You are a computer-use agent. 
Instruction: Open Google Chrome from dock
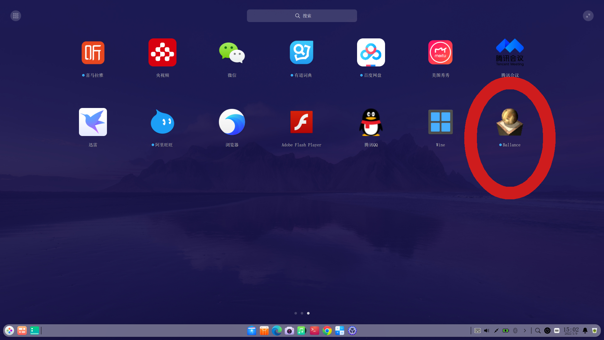327,331
